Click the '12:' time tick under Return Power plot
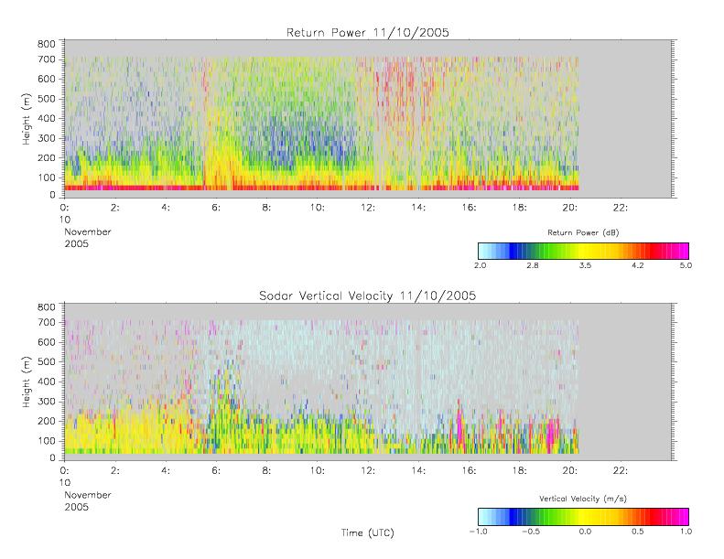 [368, 208]
